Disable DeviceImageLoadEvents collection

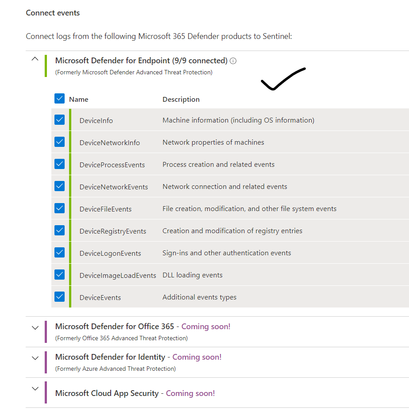point(59,274)
